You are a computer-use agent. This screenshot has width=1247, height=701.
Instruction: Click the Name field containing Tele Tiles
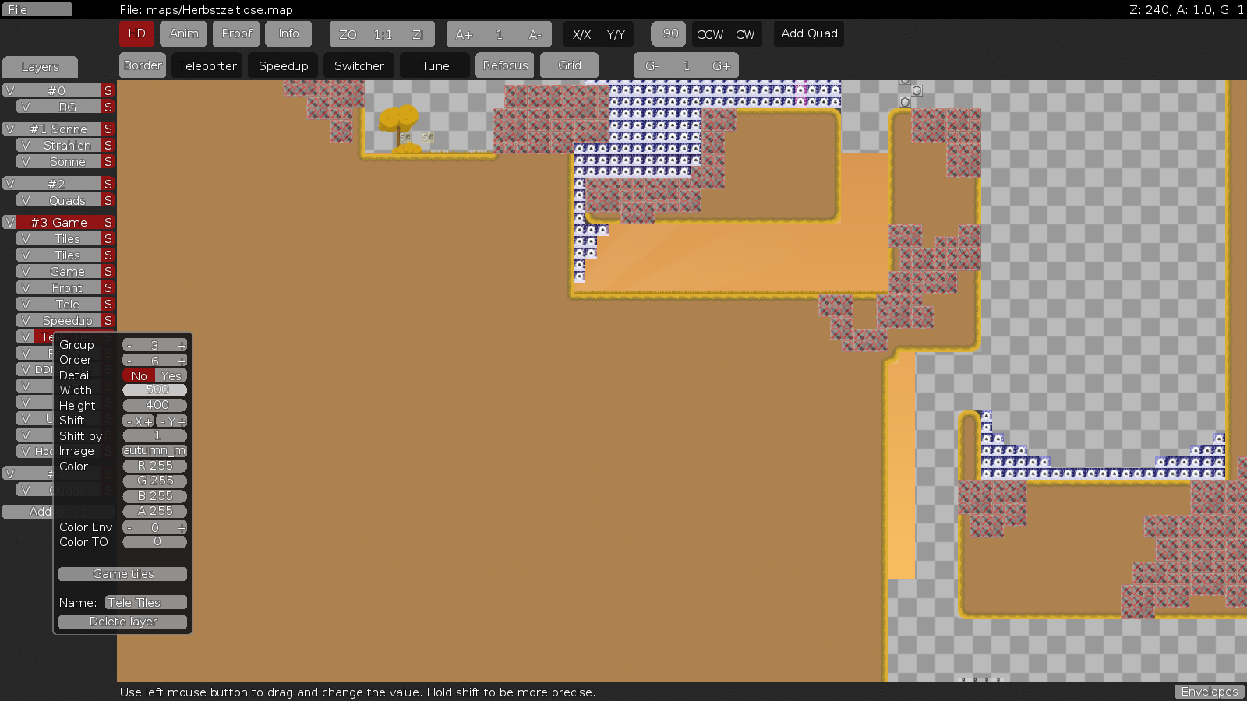tap(146, 603)
